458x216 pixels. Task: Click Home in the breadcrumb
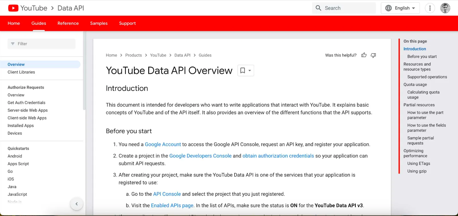pyautogui.click(x=111, y=55)
